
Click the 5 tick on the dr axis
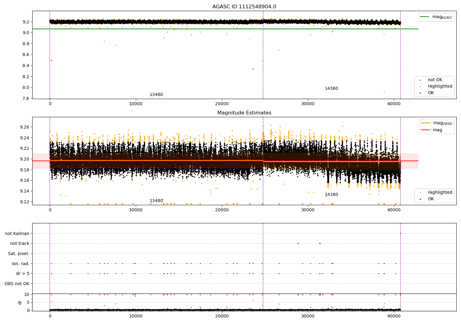28,303
